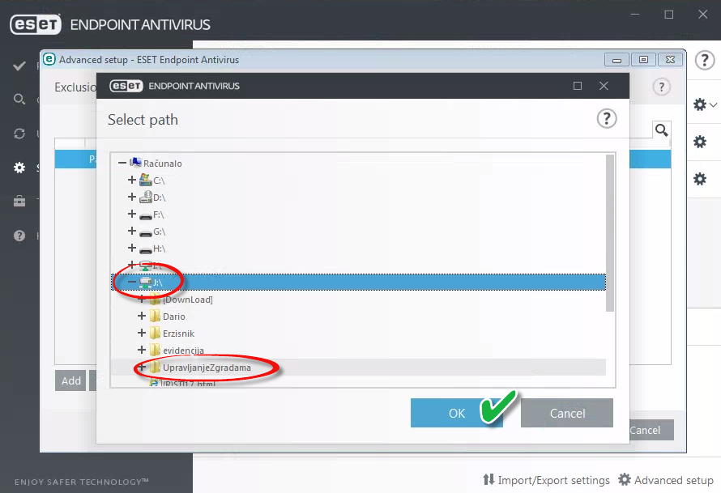Click the Dario folder icon
Image resolution: width=721 pixels, height=493 pixels.
[155, 316]
